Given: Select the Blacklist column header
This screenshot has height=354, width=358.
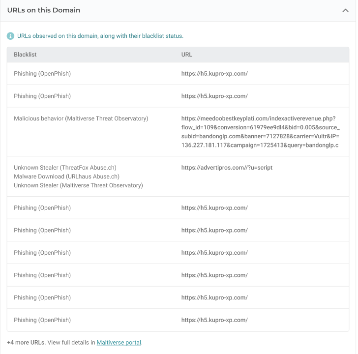Looking at the screenshot, I should pos(25,55).
